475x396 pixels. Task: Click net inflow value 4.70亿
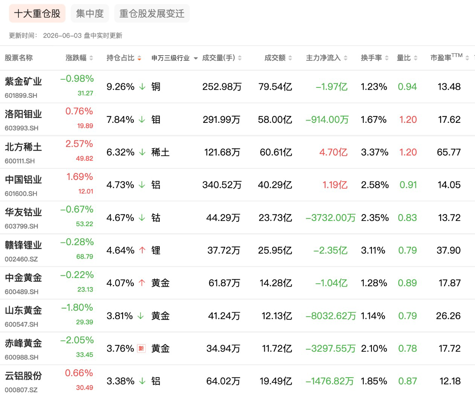333,152
